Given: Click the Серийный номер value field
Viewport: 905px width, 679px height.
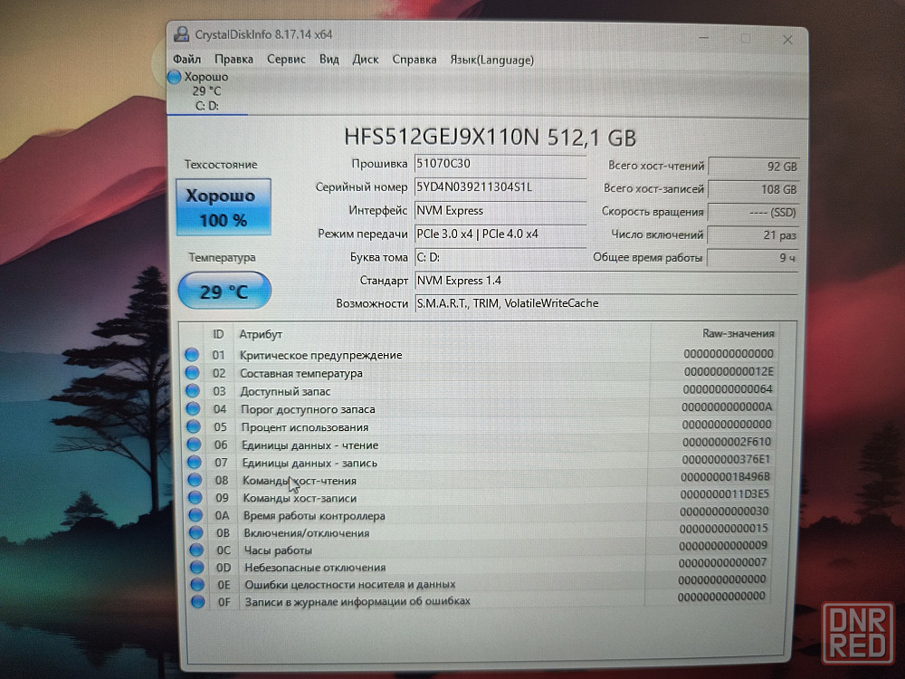Looking at the screenshot, I should click(x=500, y=187).
